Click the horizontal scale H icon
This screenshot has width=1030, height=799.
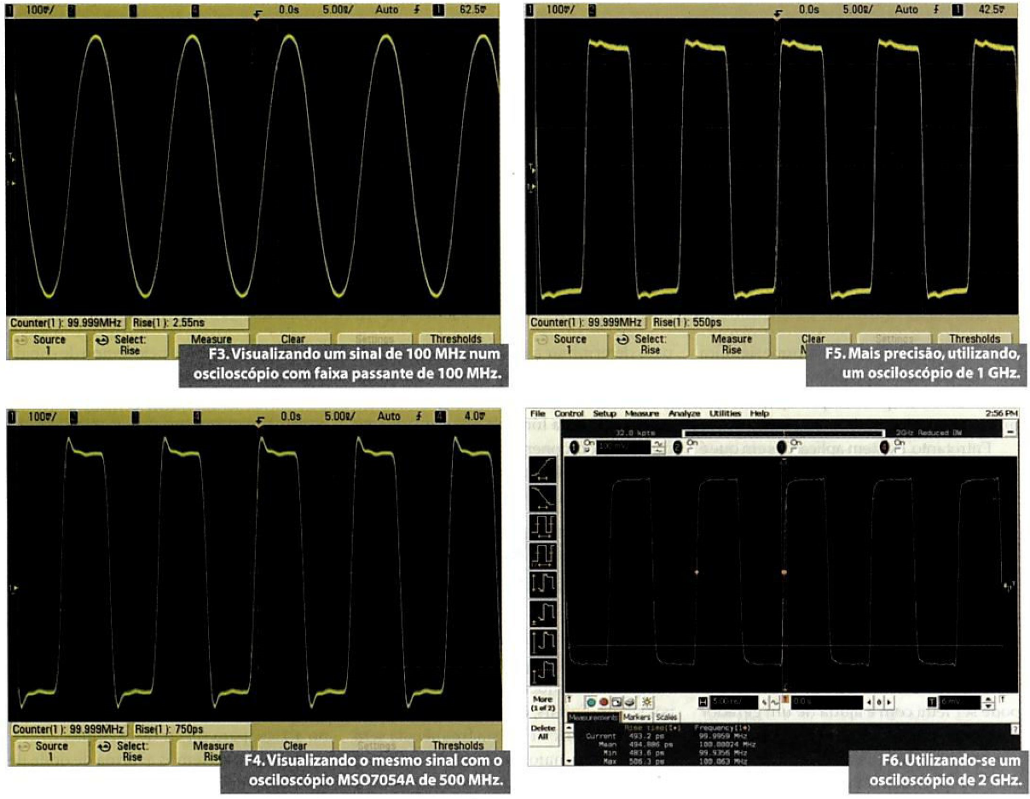[703, 701]
